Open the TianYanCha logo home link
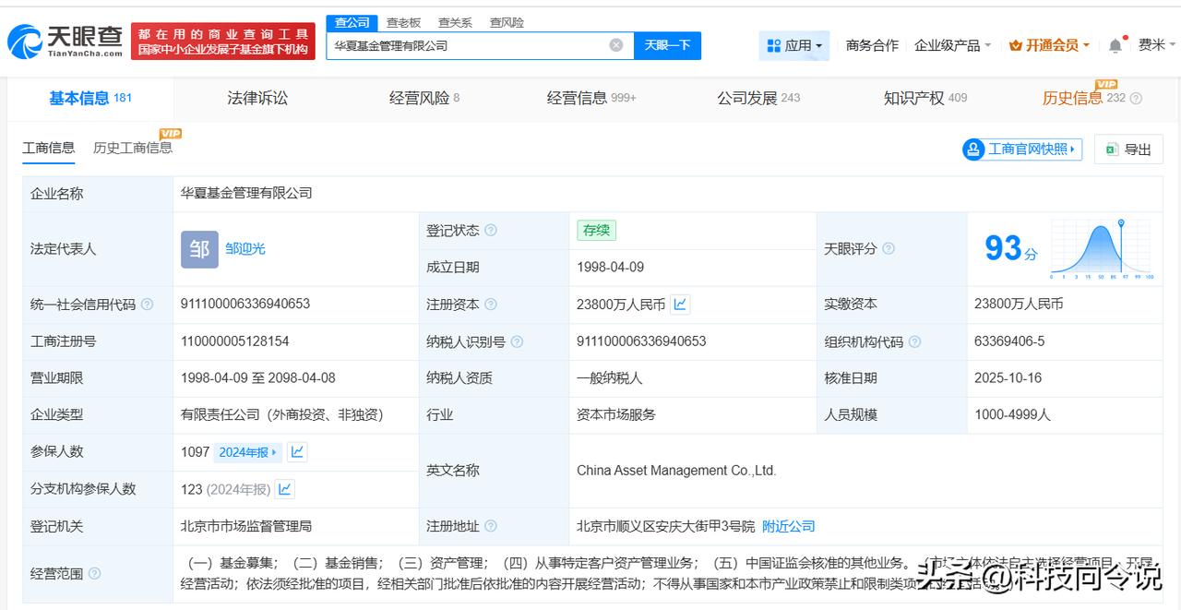The image size is (1181, 610). 65,41
